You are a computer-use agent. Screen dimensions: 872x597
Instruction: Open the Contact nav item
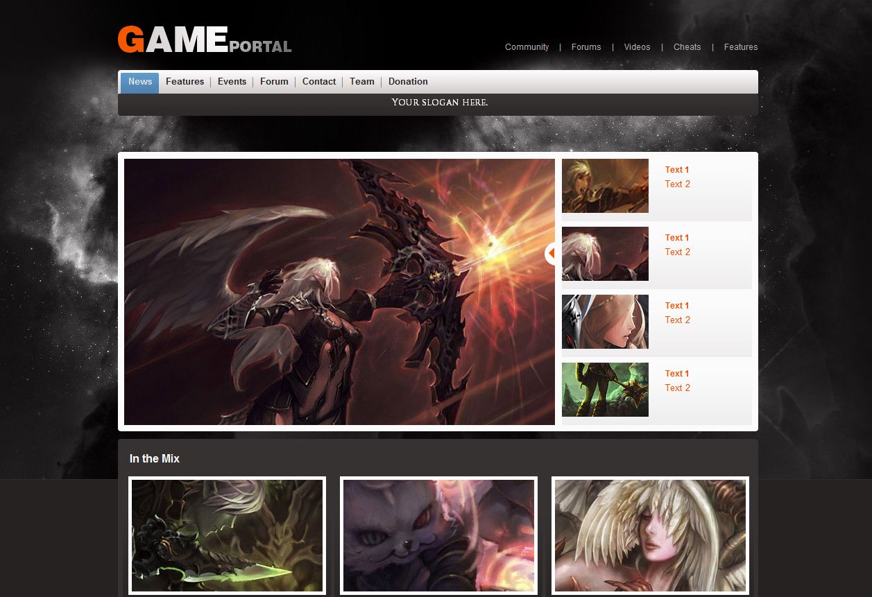319,82
